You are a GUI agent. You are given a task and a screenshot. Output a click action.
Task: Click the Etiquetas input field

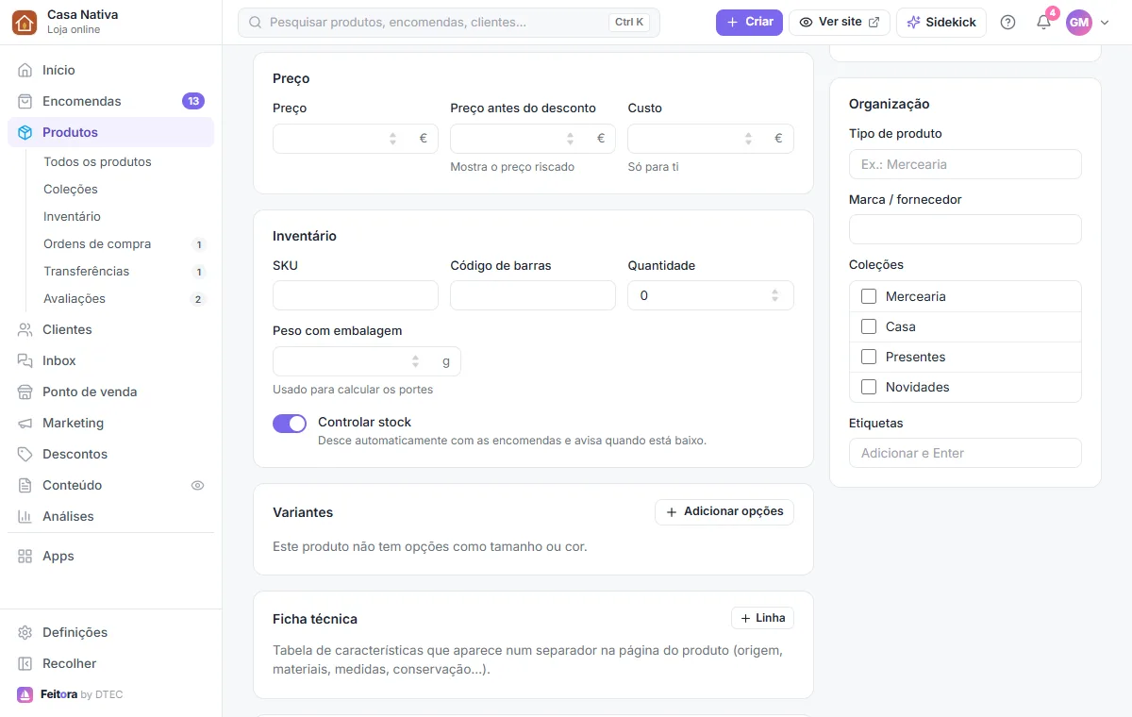point(965,453)
